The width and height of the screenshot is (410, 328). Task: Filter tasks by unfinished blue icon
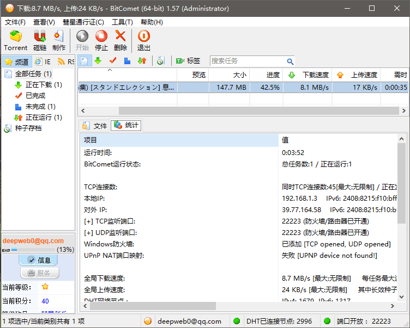click(128, 61)
